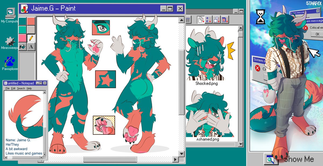Image resolution: width=323 pixels, height=166 pixels.
Task: Click the Notepad title bar icon
Action: 5,83
